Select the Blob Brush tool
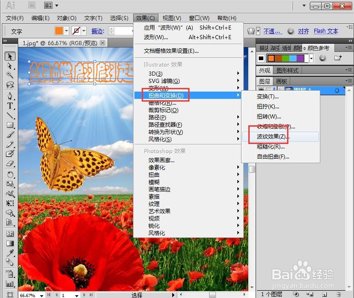 (x=10, y=154)
